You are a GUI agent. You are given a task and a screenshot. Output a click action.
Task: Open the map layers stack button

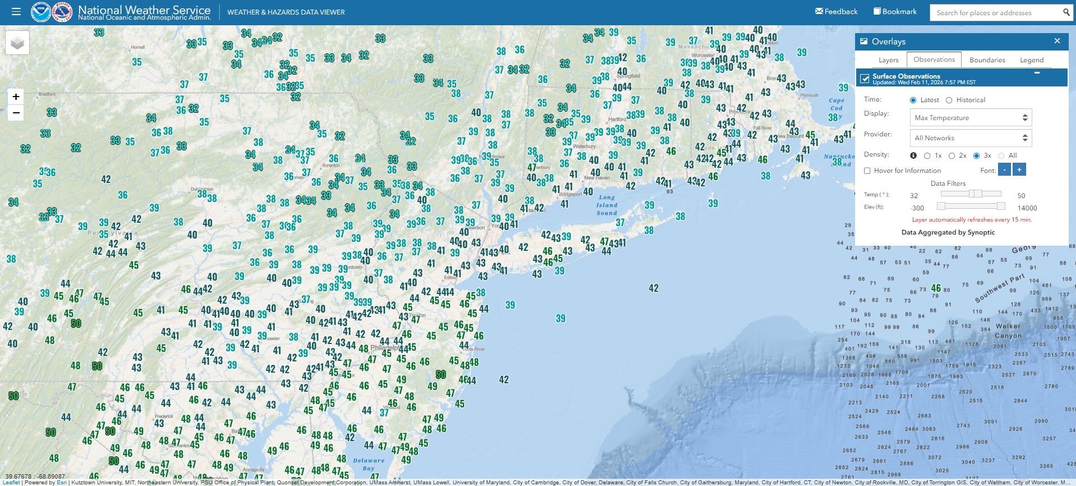click(17, 43)
